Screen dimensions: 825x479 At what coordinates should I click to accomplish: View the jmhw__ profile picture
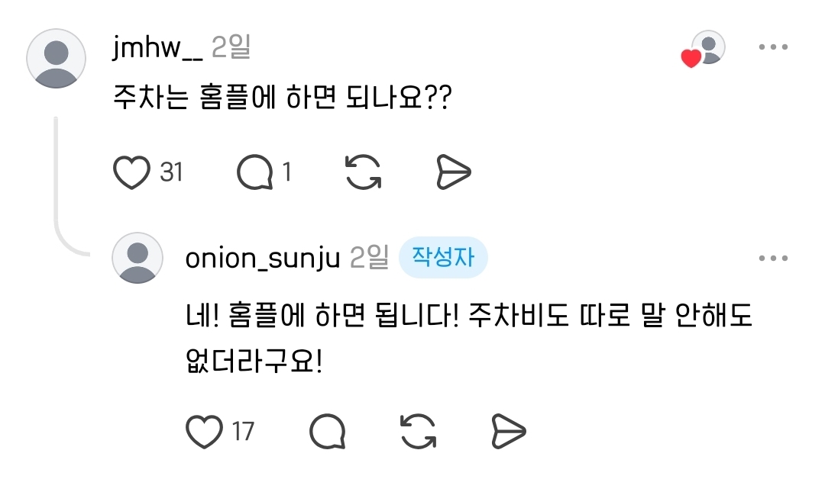pos(57,58)
